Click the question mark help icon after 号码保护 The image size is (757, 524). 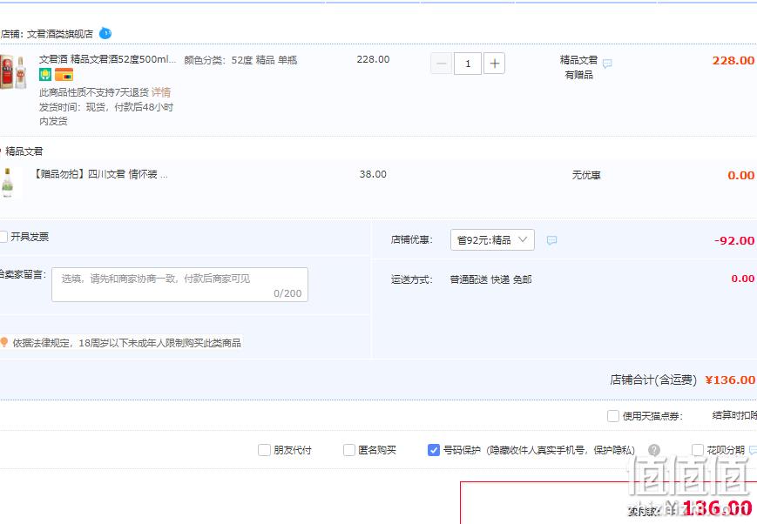[654, 450]
